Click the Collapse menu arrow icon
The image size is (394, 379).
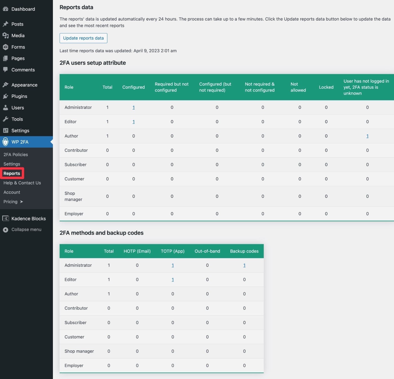tap(5, 230)
